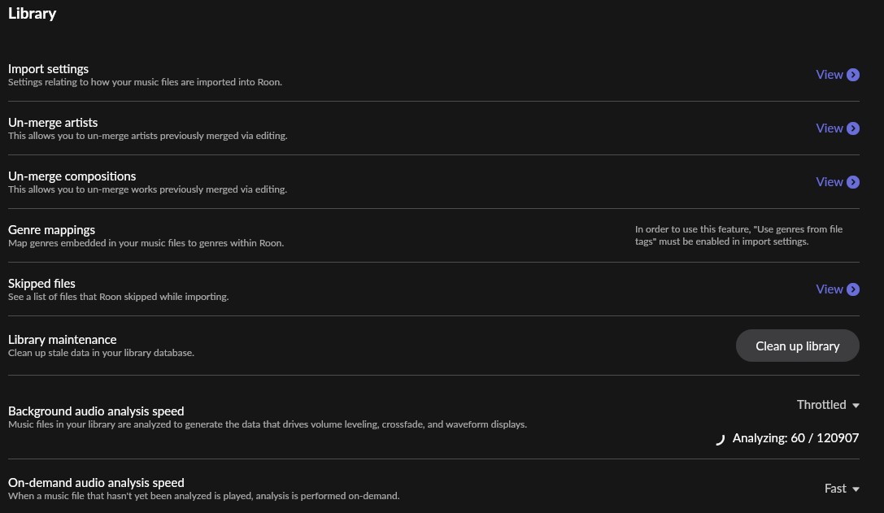This screenshot has height=513, width=884.
Task: Click the Genre mappings file tags notice
Action: pyautogui.click(x=738, y=235)
